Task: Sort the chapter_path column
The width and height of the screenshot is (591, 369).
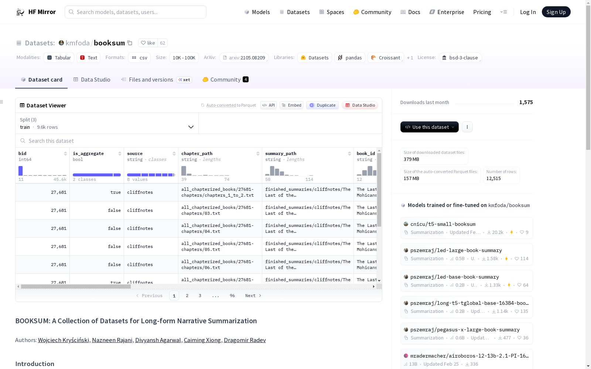Action: coord(258,154)
